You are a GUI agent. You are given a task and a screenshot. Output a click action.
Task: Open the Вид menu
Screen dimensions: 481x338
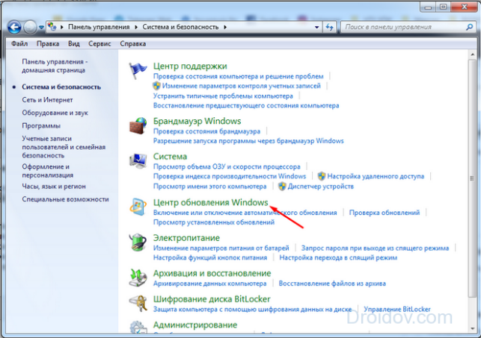point(74,44)
